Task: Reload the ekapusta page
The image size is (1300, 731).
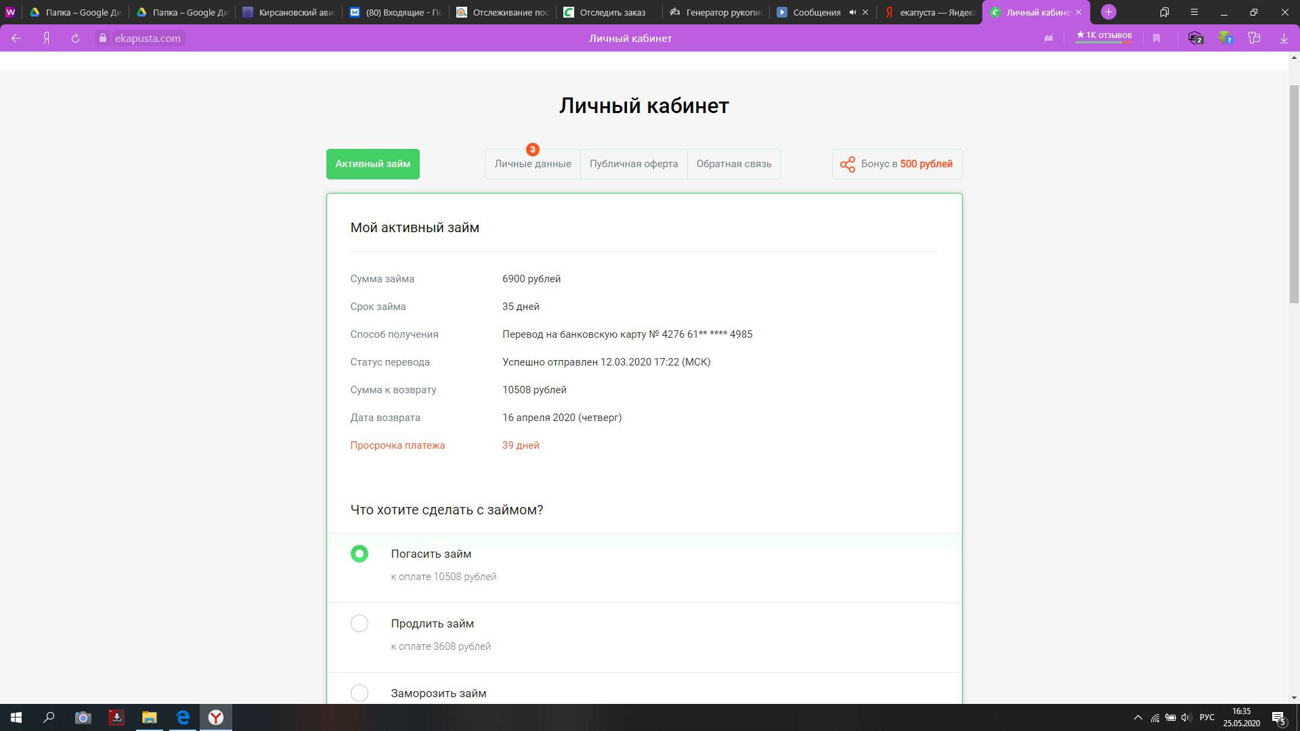Action: (75, 39)
